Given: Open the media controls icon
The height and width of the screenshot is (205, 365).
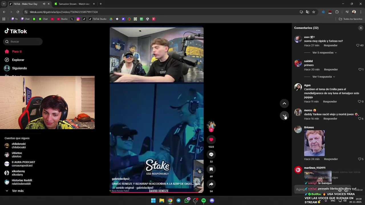Looking at the screenshot, I should 347,12.
